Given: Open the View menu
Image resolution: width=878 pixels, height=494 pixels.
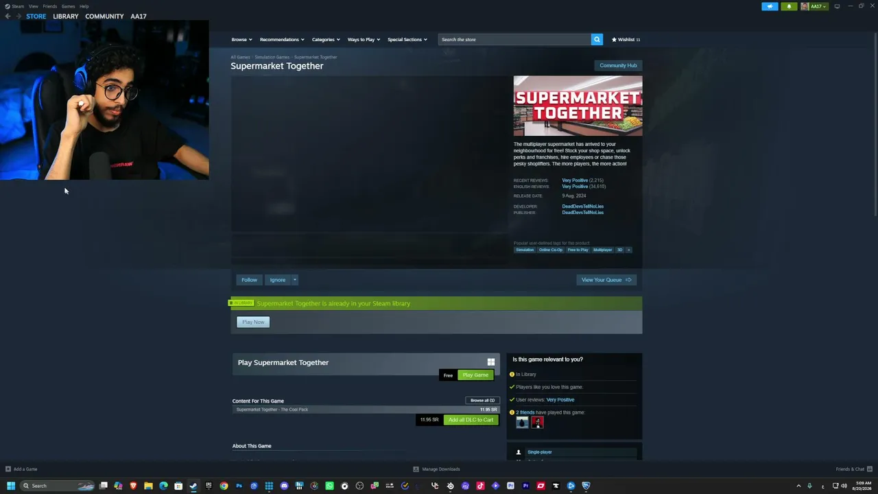Looking at the screenshot, I should [x=33, y=6].
